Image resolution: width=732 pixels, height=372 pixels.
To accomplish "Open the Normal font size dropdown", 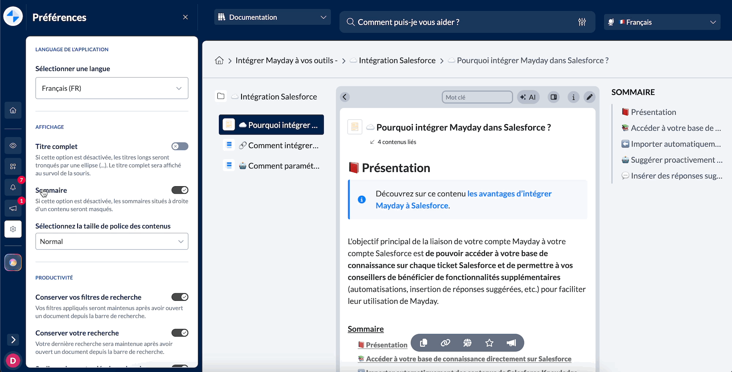I will coord(112,242).
